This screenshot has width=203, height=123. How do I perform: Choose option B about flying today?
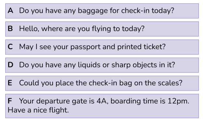(102, 29)
